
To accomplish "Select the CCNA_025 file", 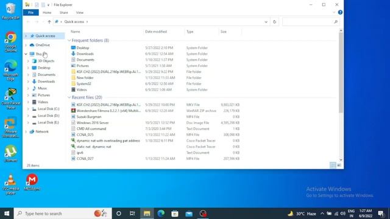I will click(x=85, y=134).
